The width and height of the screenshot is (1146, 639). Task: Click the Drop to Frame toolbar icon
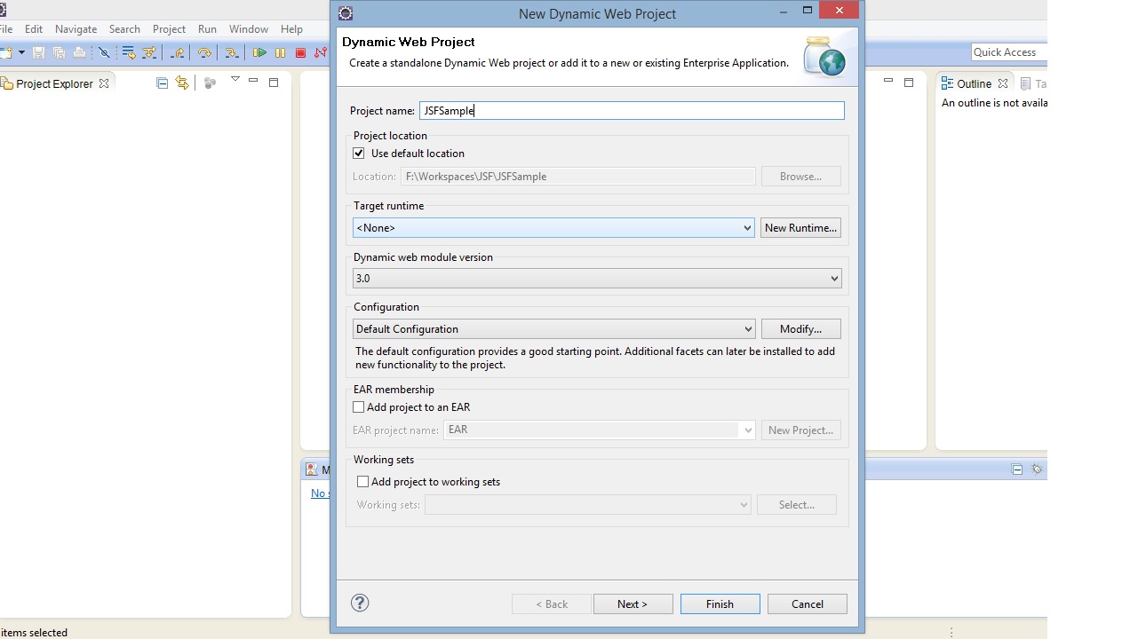coord(129,53)
